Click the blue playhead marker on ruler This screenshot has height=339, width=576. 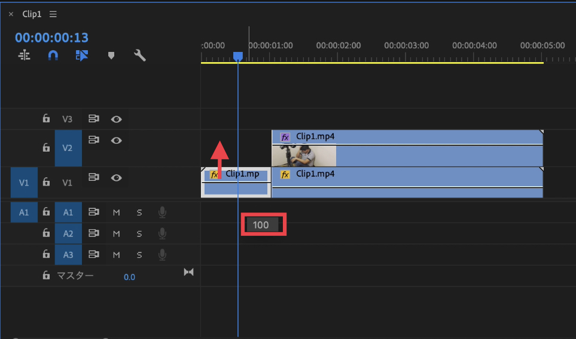pyautogui.click(x=238, y=56)
